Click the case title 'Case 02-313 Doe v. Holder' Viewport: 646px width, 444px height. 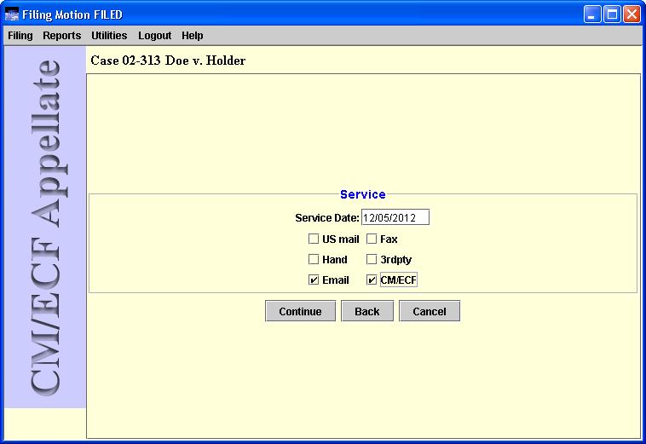168,61
